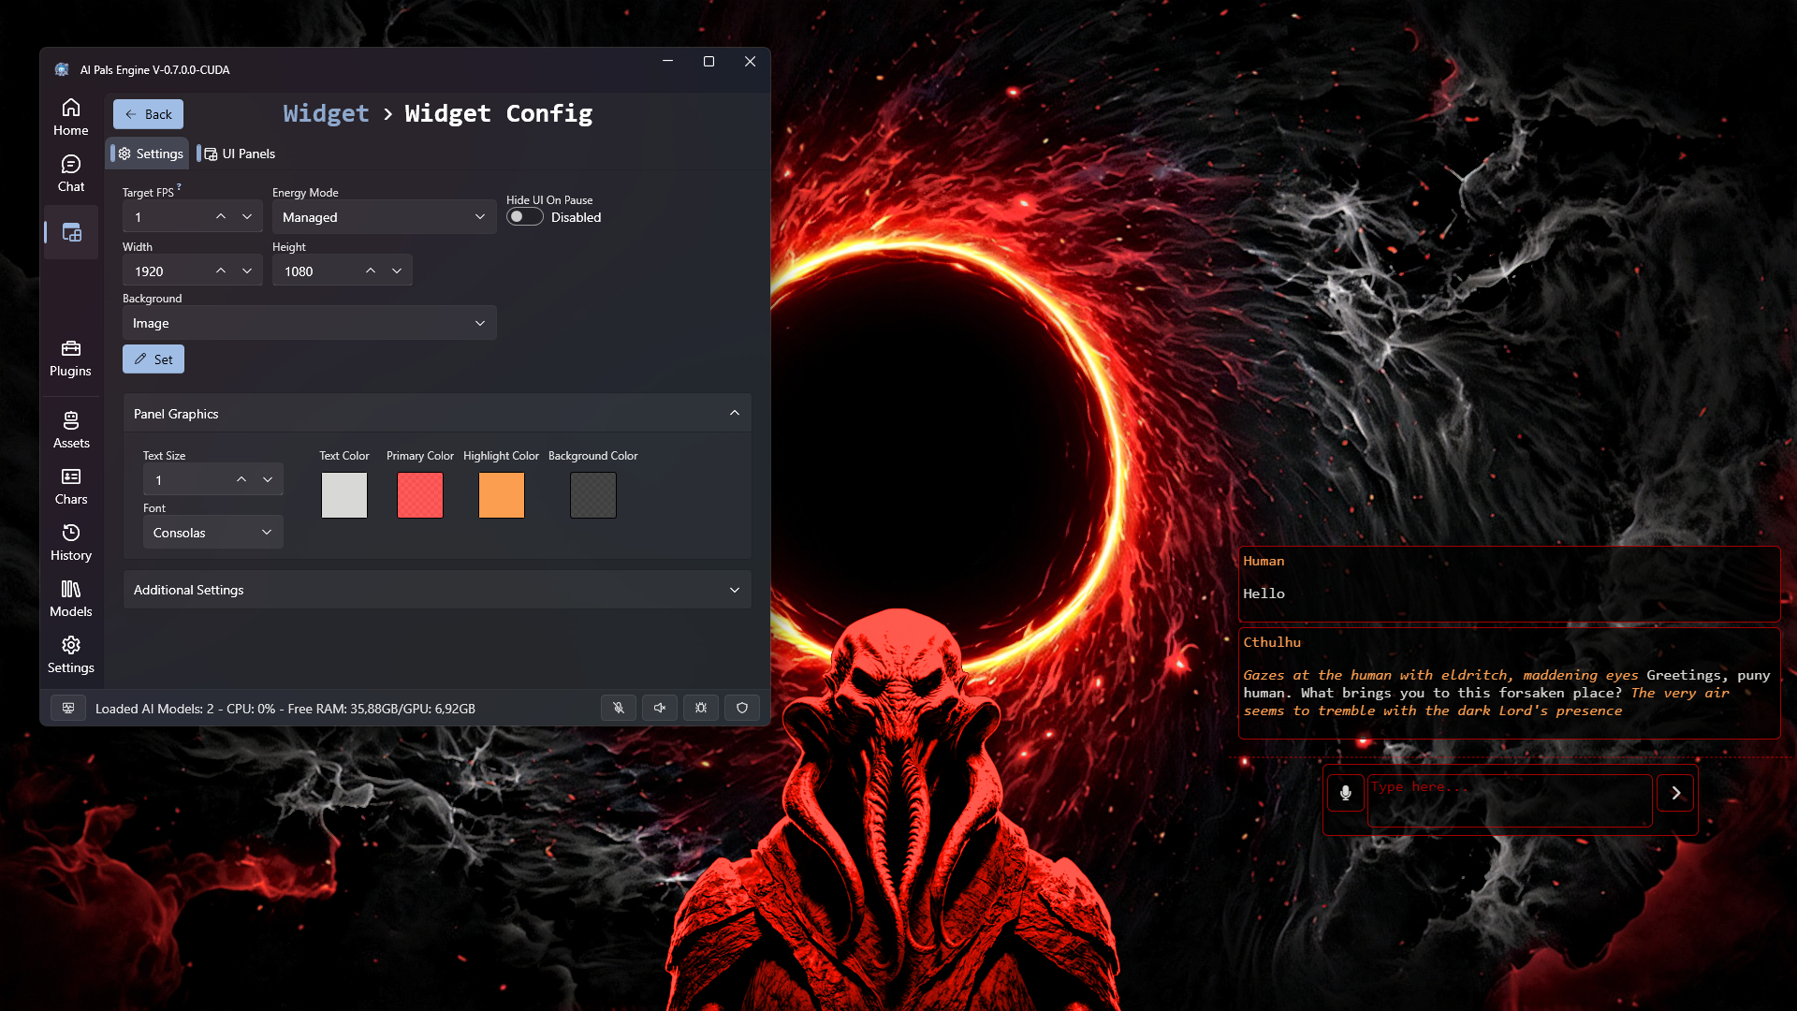Image resolution: width=1797 pixels, height=1011 pixels.
Task: Go to Assets in sidebar
Action: (x=71, y=431)
